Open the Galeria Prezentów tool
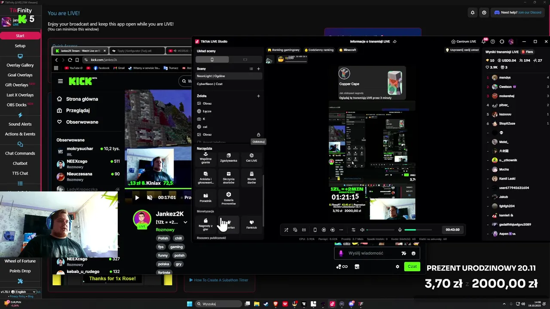 point(229,198)
